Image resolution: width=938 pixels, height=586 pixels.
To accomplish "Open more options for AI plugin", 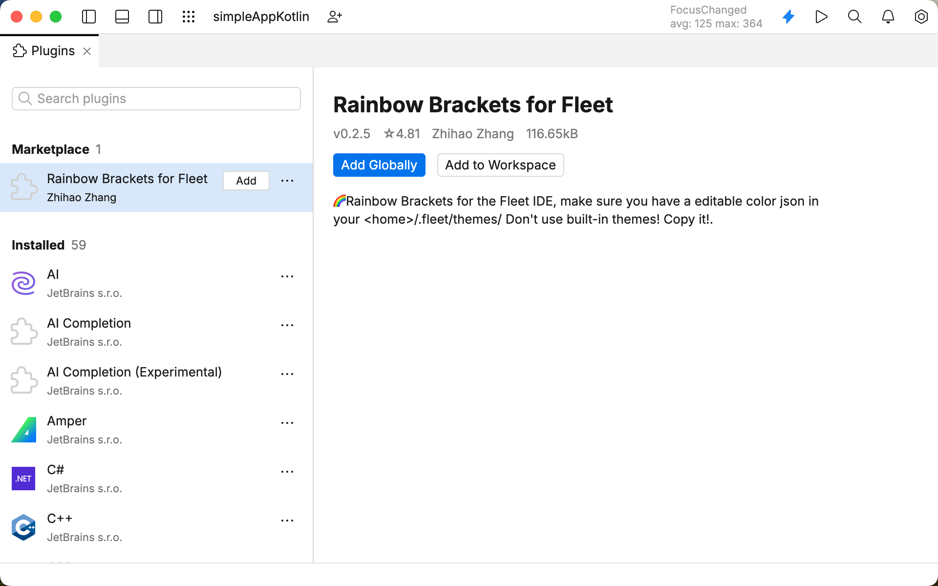I will (x=287, y=276).
